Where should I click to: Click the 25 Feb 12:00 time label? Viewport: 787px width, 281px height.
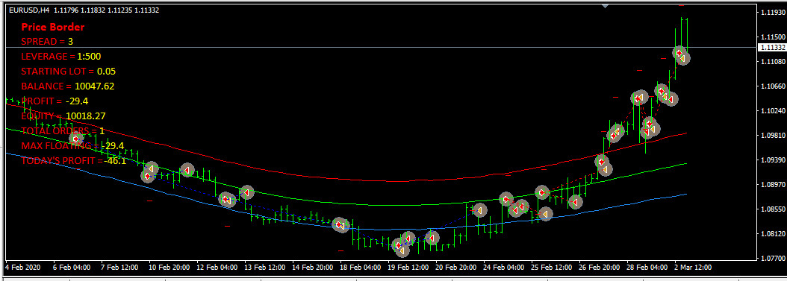pos(552,268)
